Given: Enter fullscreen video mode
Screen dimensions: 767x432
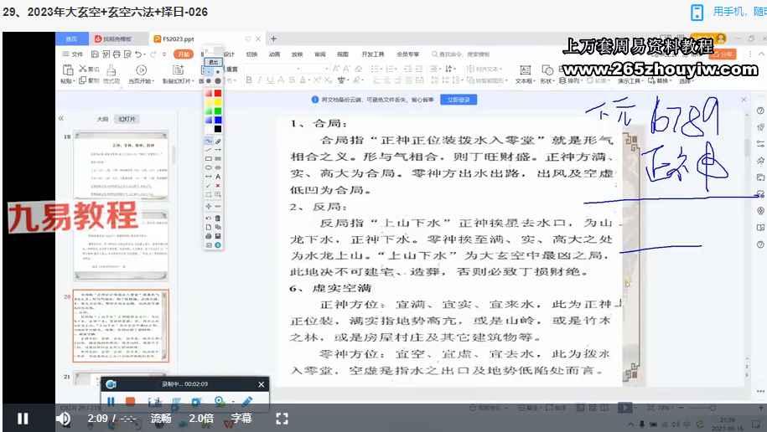Looking at the screenshot, I should [x=282, y=418].
